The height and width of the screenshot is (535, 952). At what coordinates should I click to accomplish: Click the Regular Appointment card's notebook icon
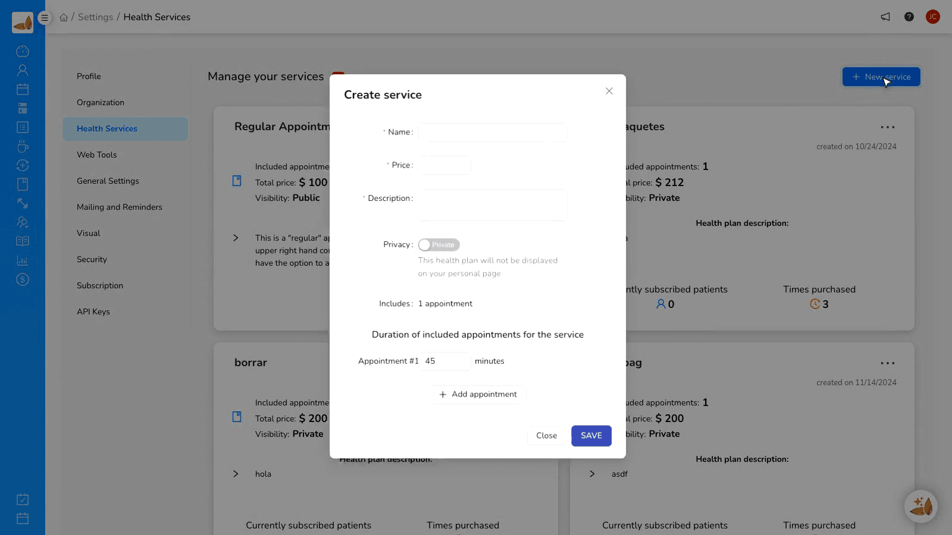tap(237, 181)
